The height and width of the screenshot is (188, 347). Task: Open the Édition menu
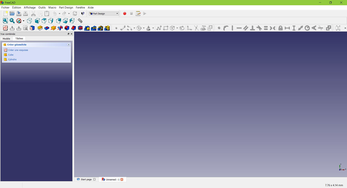(16, 7)
